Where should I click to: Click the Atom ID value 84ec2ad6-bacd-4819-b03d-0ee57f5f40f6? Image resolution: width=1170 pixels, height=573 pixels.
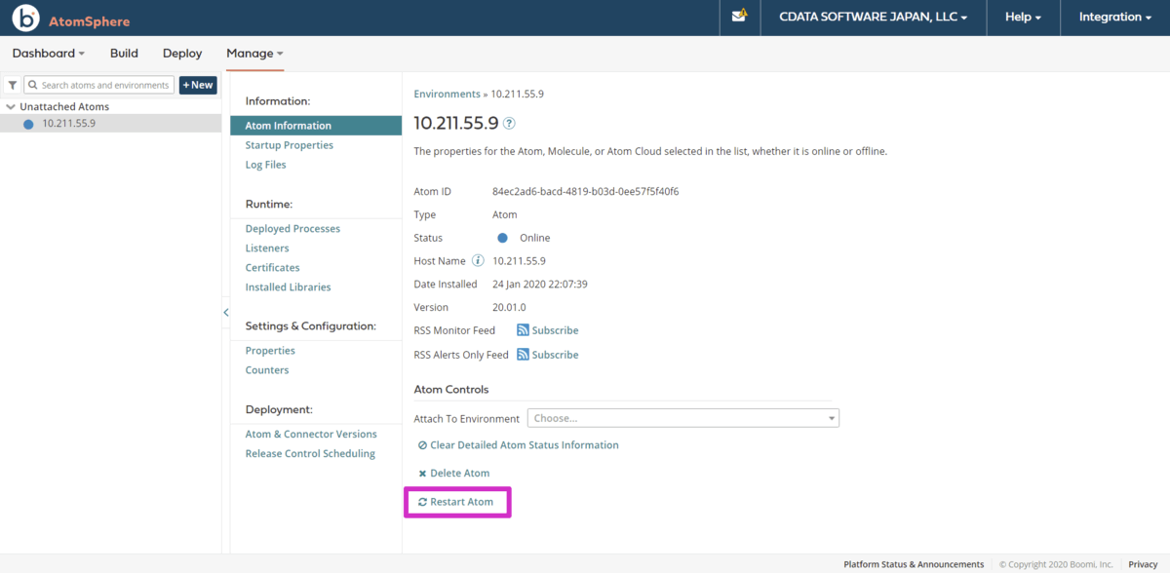click(586, 191)
